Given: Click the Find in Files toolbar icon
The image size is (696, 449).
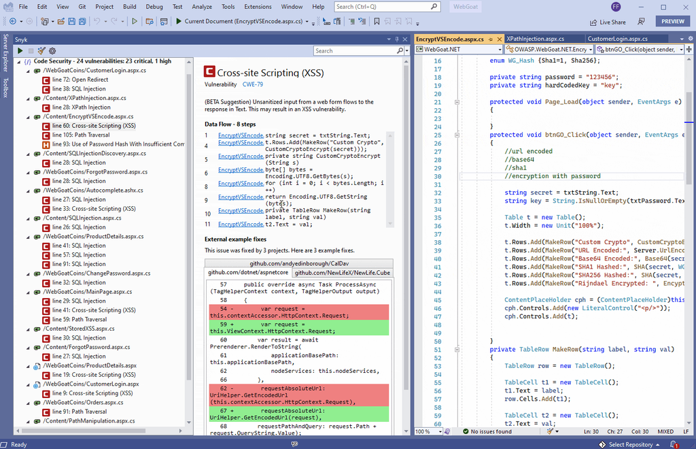Looking at the screenshot, I should [150, 21].
